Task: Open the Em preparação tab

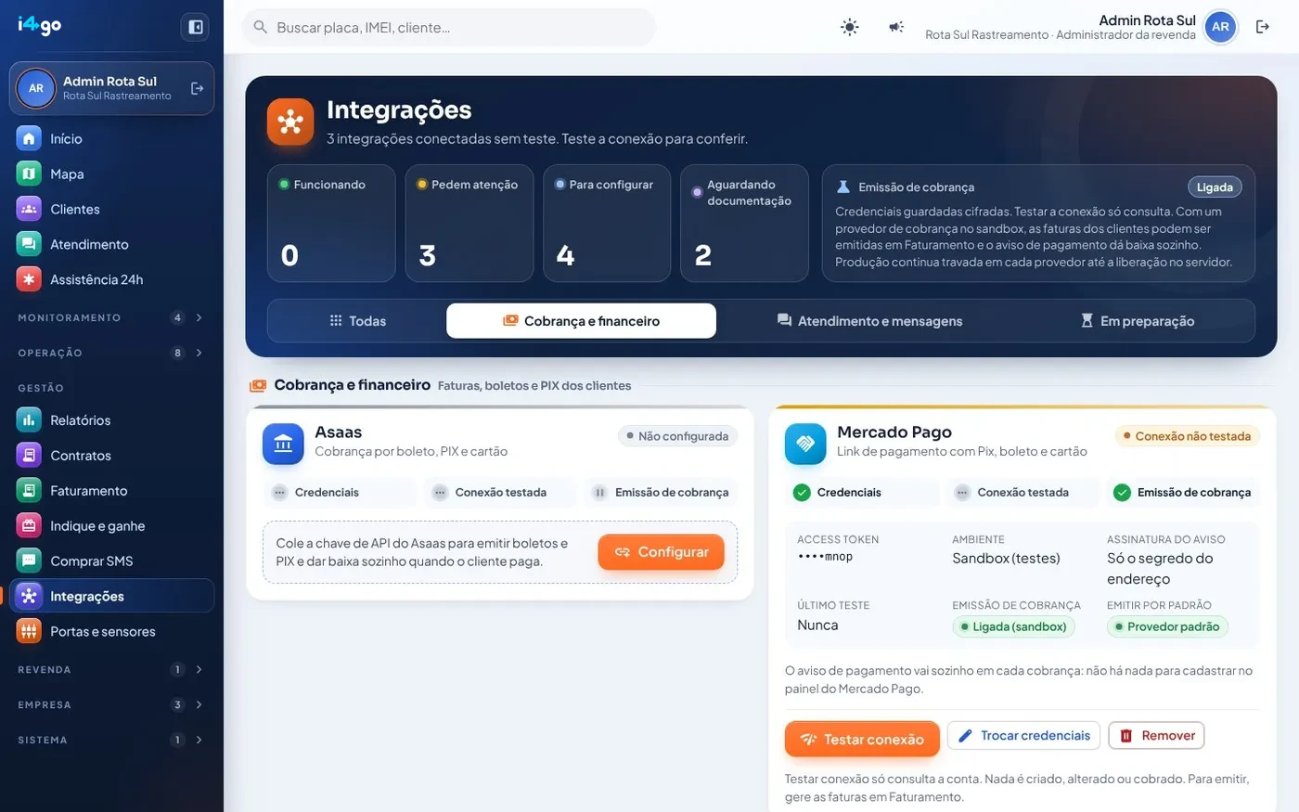Action: [1138, 321]
